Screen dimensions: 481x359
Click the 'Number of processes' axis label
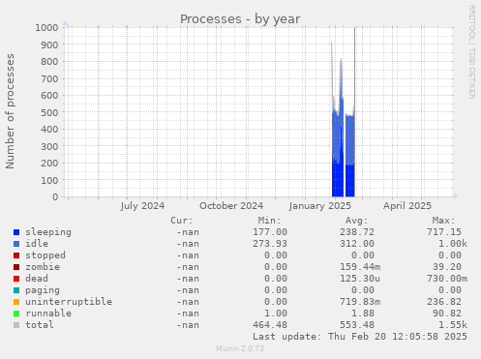point(10,111)
